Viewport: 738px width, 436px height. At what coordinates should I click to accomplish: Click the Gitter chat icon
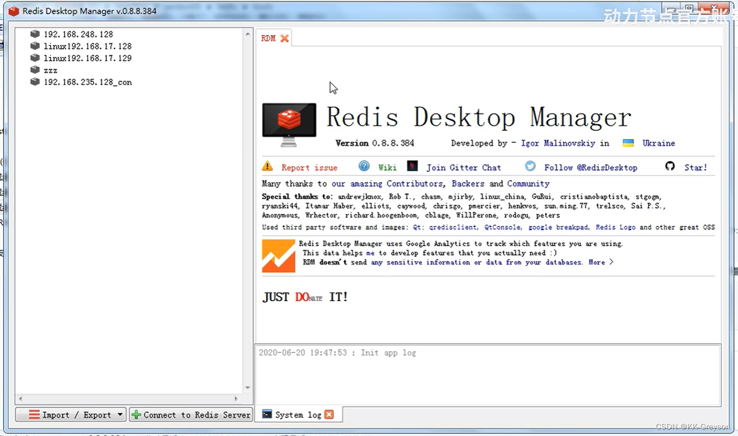(412, 166)
